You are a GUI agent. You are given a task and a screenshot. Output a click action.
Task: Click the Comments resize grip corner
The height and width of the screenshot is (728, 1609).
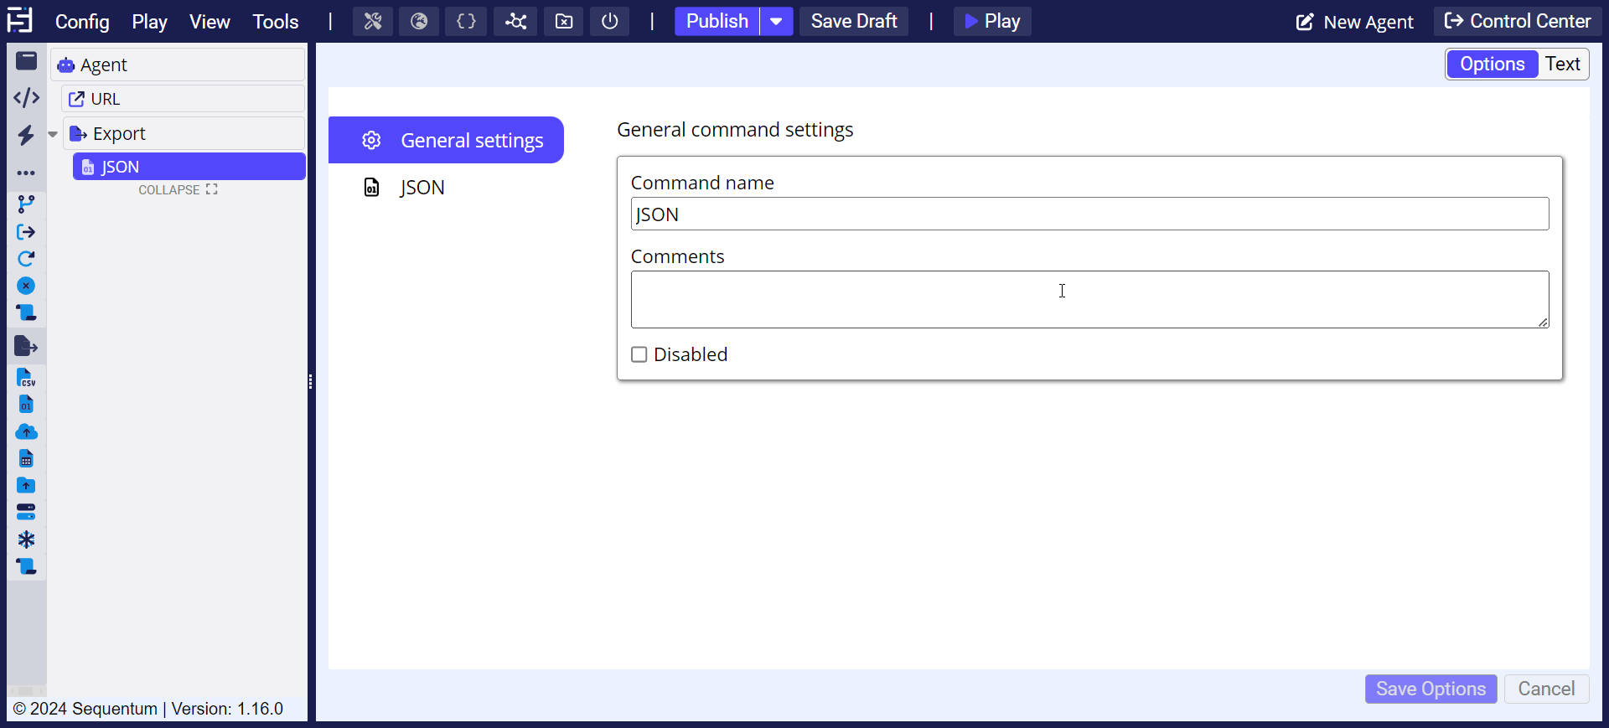1543,323
